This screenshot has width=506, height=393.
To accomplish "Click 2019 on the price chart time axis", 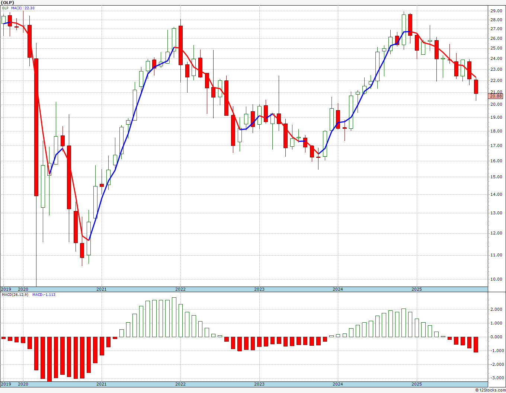I will point(6,289).
